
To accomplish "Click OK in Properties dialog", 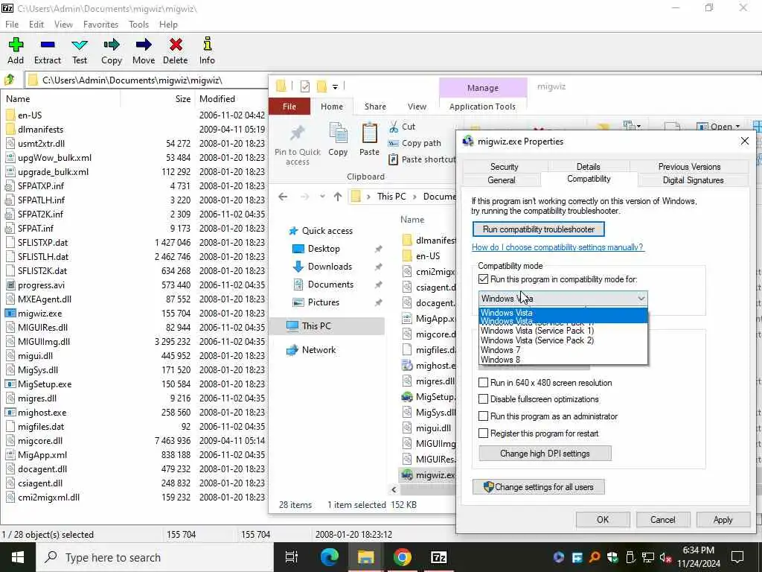I will pos(603,519).
